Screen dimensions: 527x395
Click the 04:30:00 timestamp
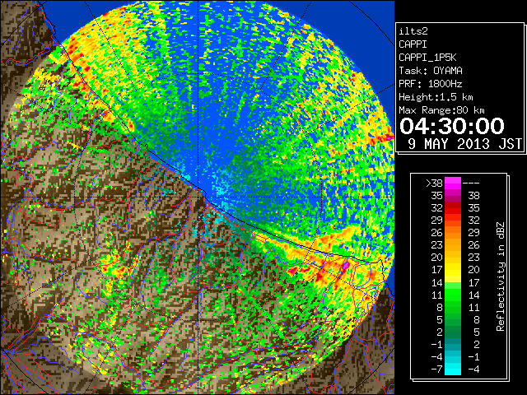coord(452,126)
